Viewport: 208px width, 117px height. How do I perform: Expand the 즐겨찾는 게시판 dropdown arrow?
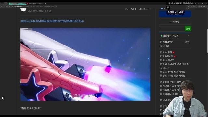click(x=189, y=36)
